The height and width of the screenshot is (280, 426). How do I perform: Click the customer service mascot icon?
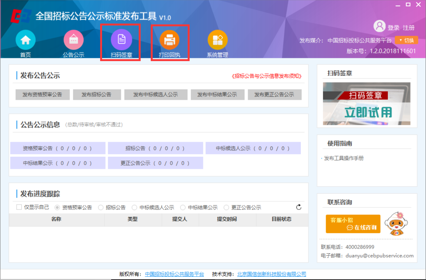396,224
